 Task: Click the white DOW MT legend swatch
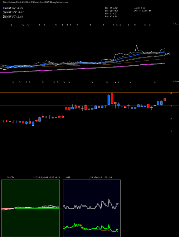(4, 13)
